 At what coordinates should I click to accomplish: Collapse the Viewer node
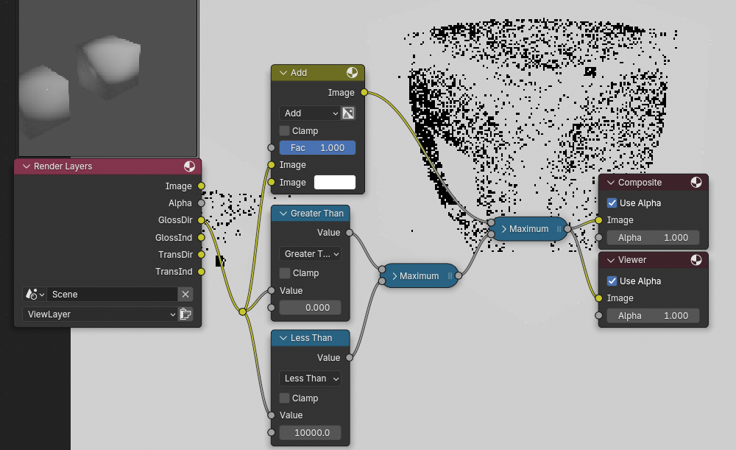tap(611, 260)
